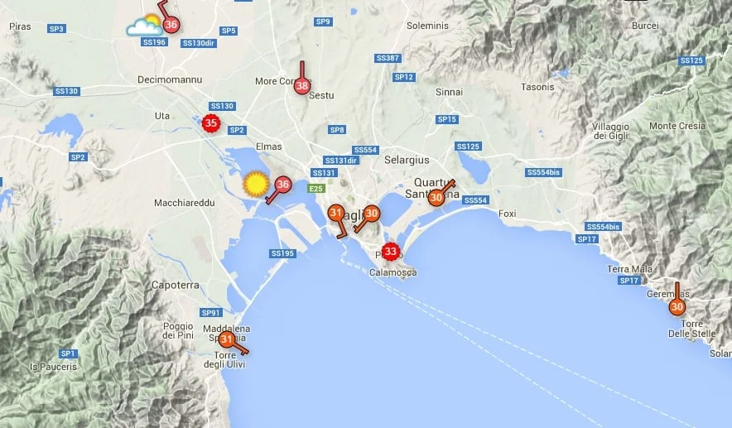Click the Villaggio dei Gigli label

click(x=610, y=131)
